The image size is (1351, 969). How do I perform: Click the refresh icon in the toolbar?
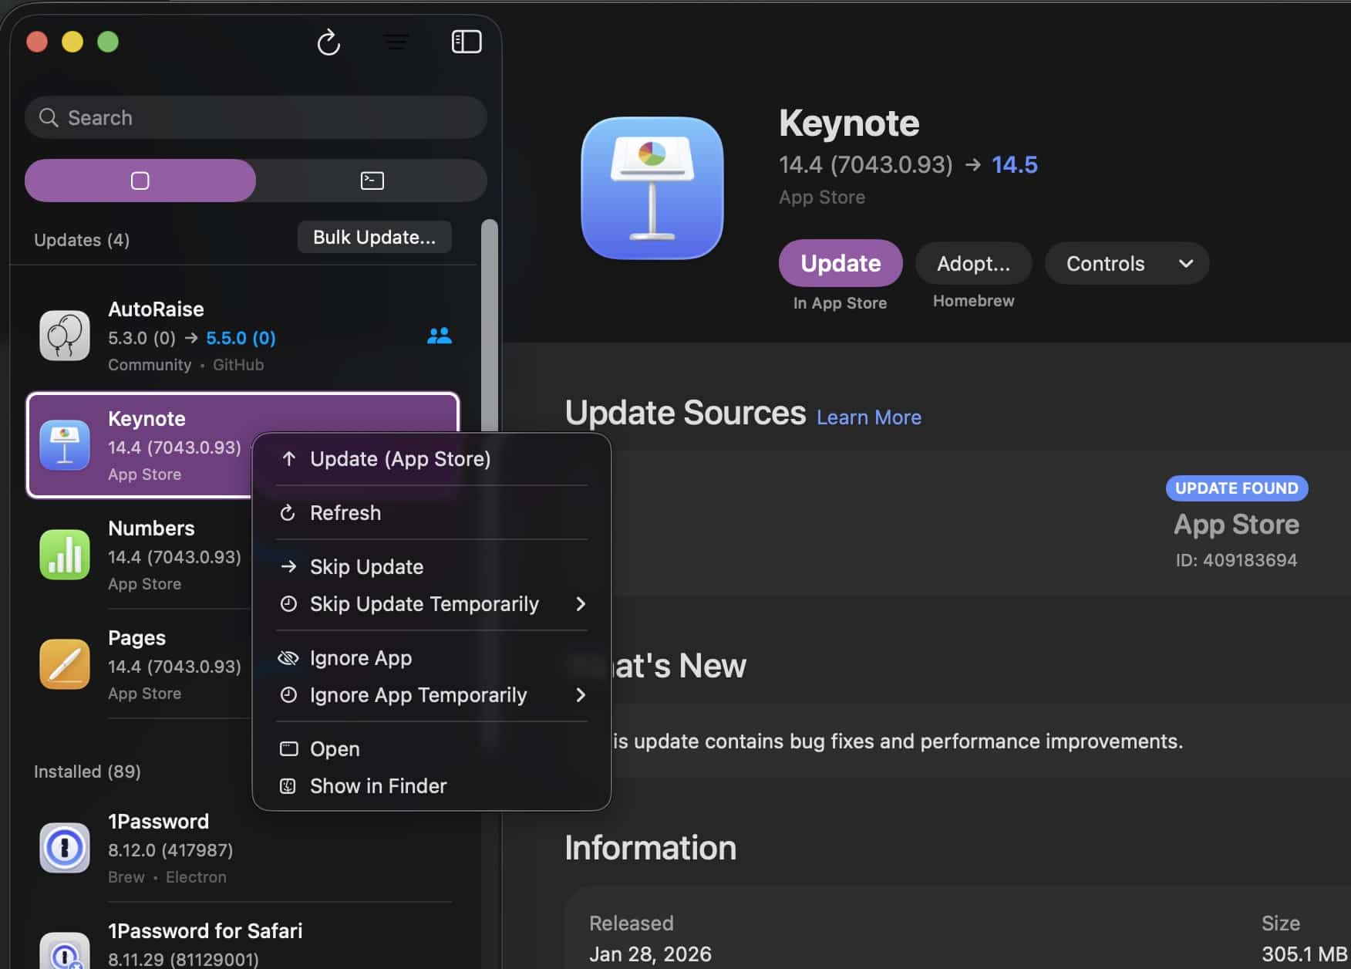coord(328,42)
